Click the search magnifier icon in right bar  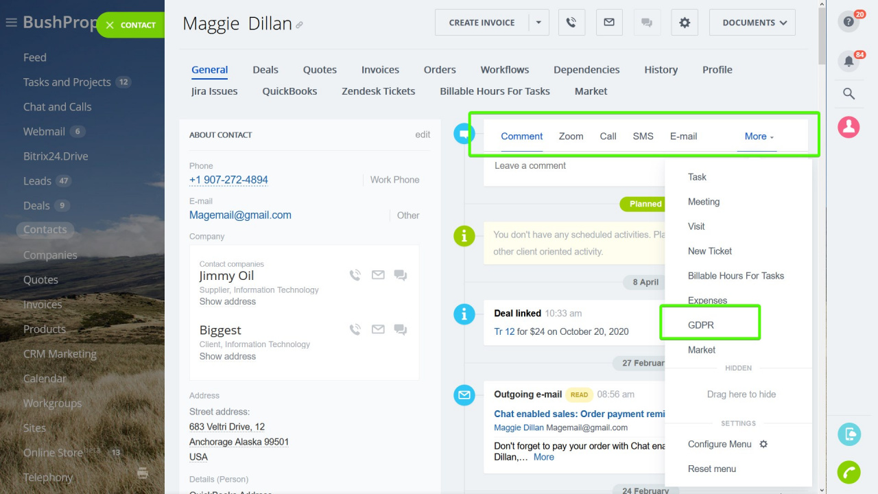click(x=849, y=94)
